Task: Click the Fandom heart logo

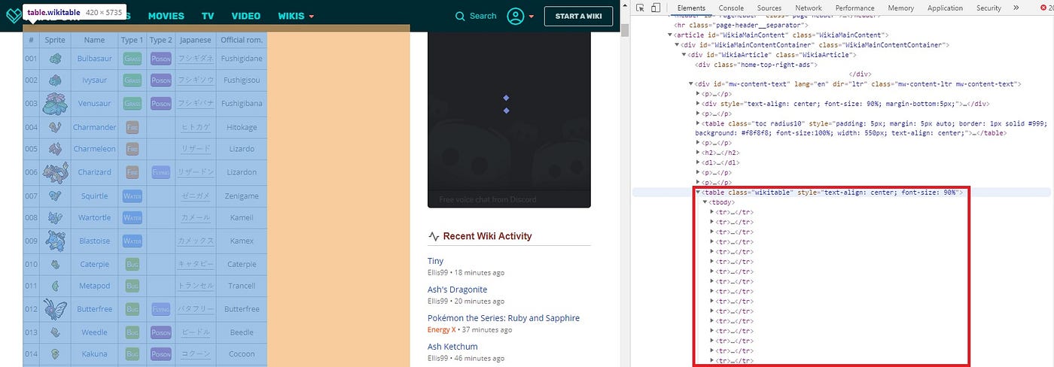Action: coord(12,16)
